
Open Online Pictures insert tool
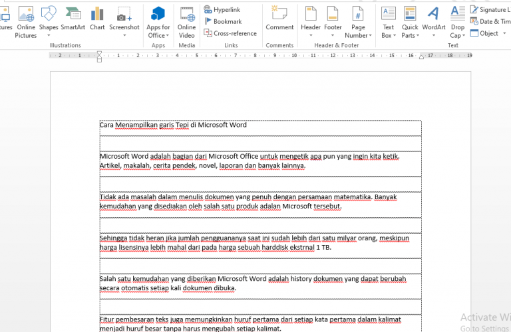coord(26,22)
